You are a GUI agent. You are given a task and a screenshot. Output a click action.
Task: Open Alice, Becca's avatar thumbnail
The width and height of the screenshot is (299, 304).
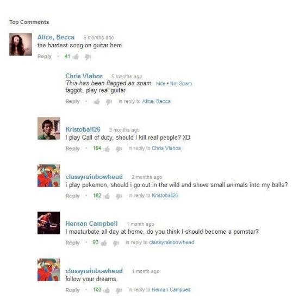point(21,45)
